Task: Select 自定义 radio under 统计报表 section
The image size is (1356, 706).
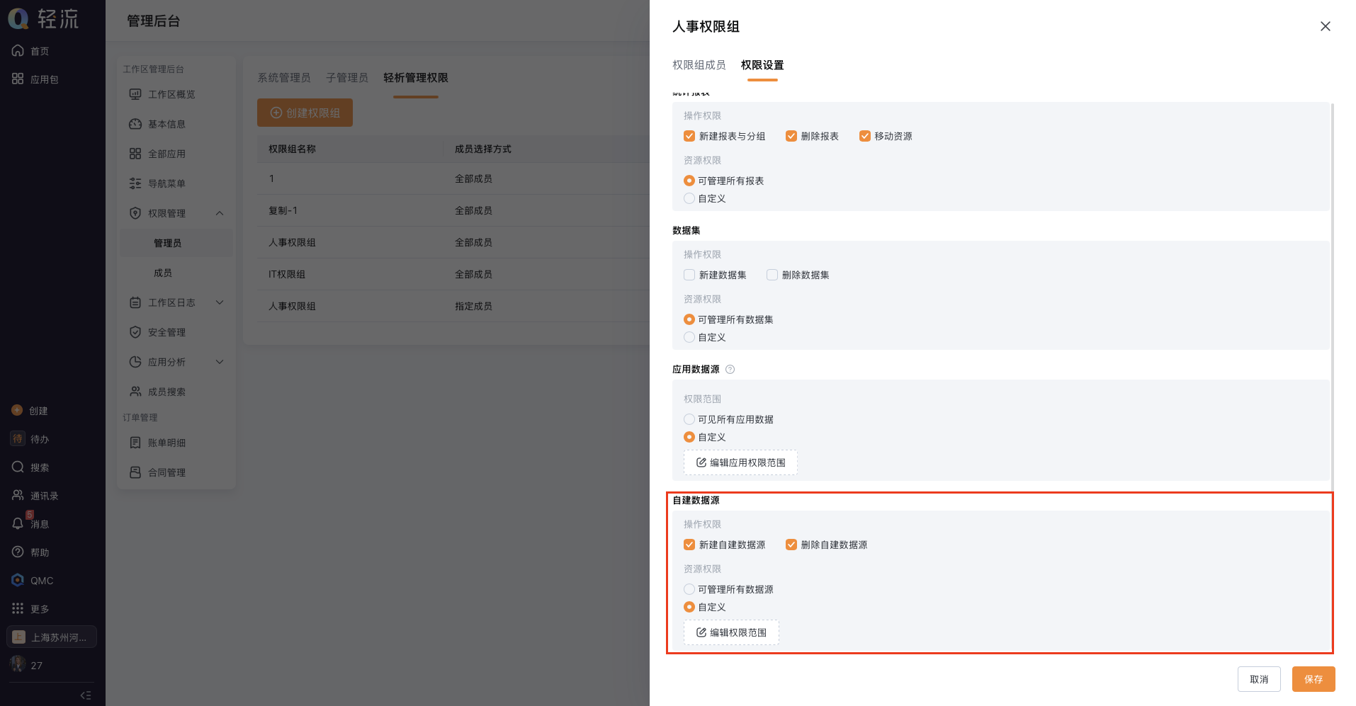Action: pyautogui.click(x=689, y=198)
